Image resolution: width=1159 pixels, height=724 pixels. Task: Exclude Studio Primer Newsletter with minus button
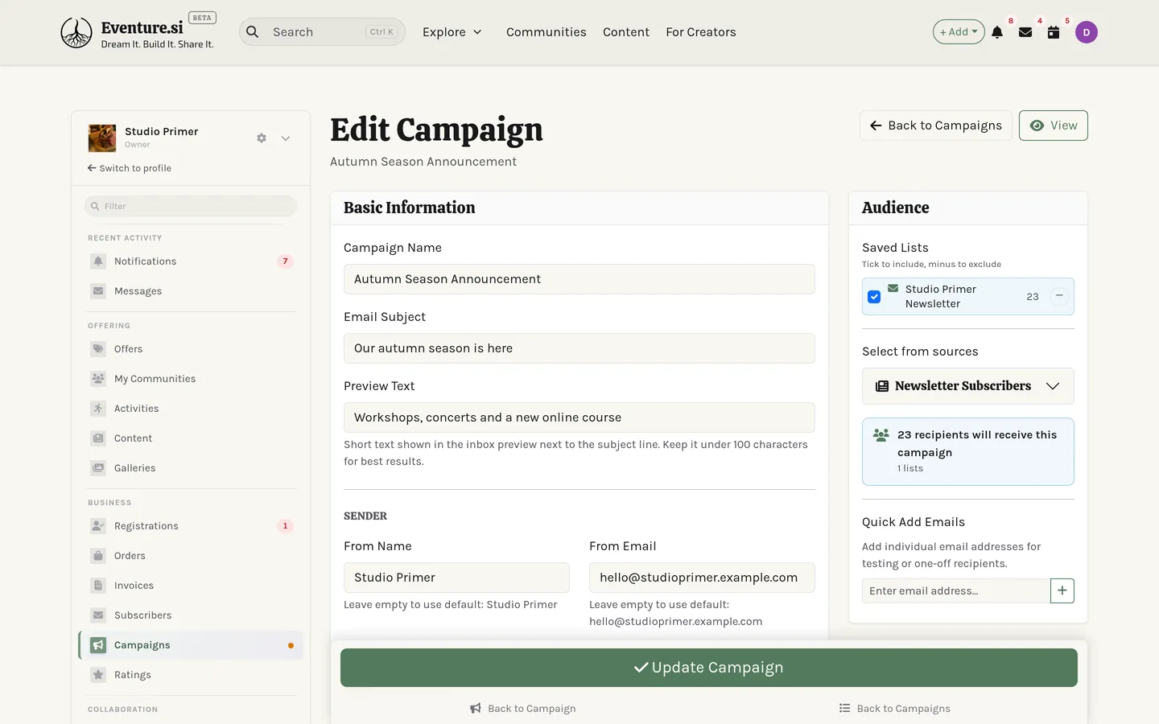1059,296
